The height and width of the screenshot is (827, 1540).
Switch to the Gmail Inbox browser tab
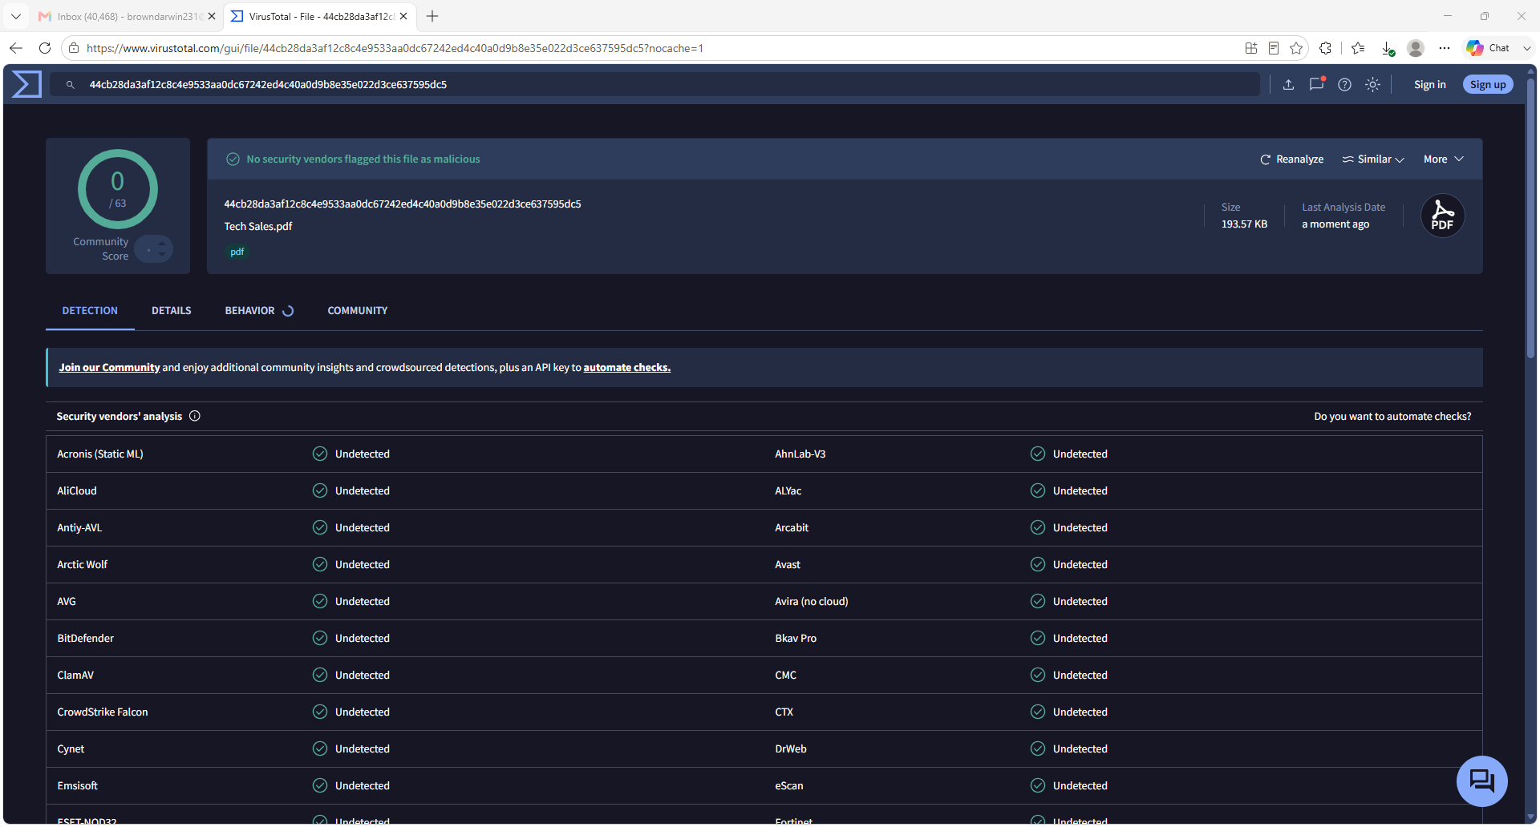(128, 16)
